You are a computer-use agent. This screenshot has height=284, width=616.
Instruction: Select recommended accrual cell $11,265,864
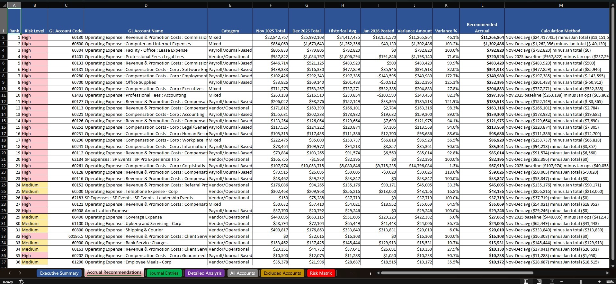click(x=482, y=37)
